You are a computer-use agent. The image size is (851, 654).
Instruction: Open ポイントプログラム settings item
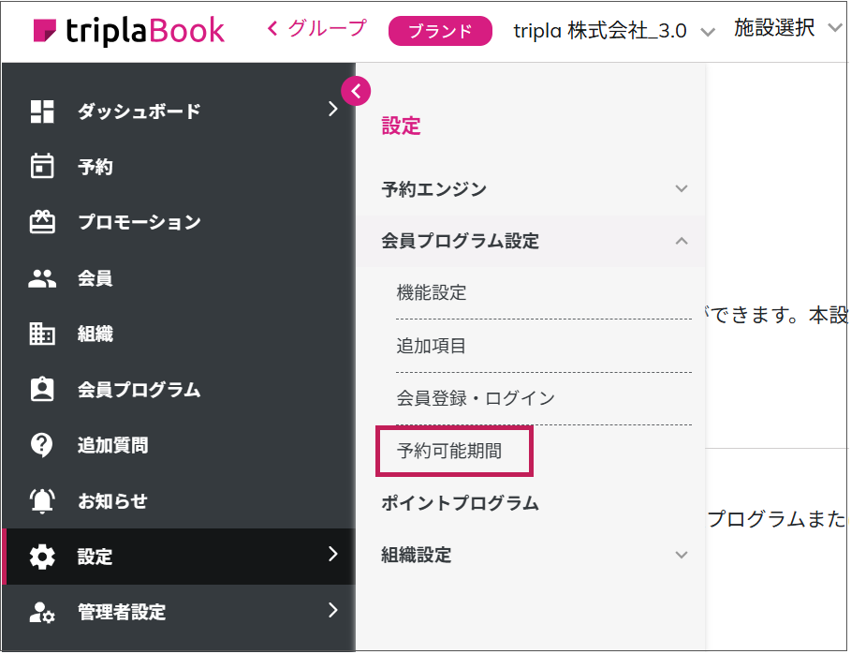[x=460, y=503]
